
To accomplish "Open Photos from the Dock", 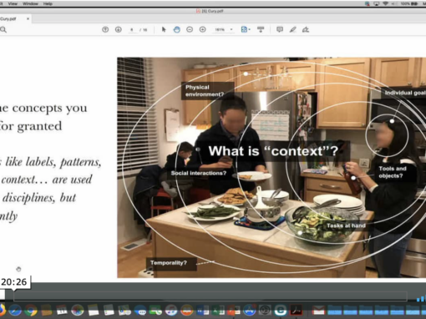I will click(x=78, y=310).
